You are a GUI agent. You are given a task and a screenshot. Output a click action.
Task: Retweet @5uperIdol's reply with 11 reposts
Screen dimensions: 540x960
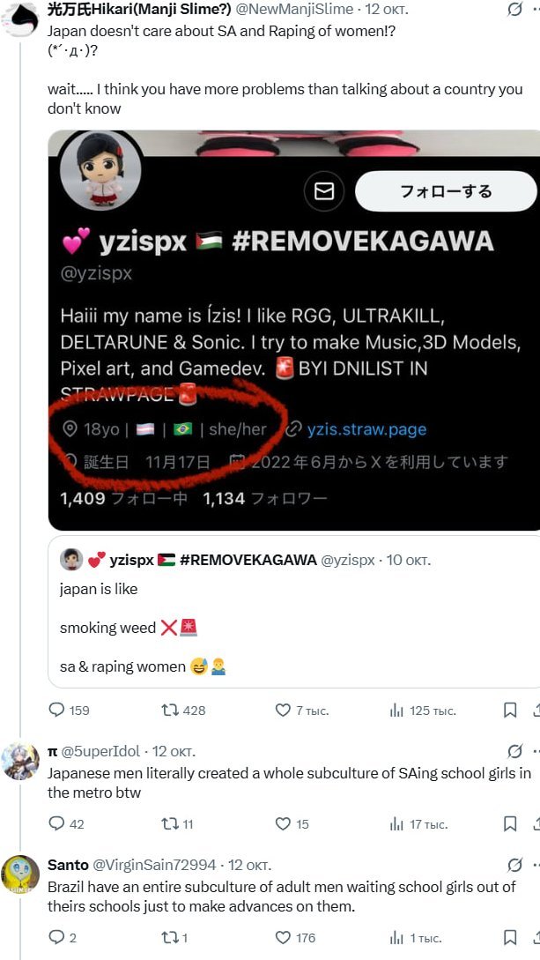(177, 824)
